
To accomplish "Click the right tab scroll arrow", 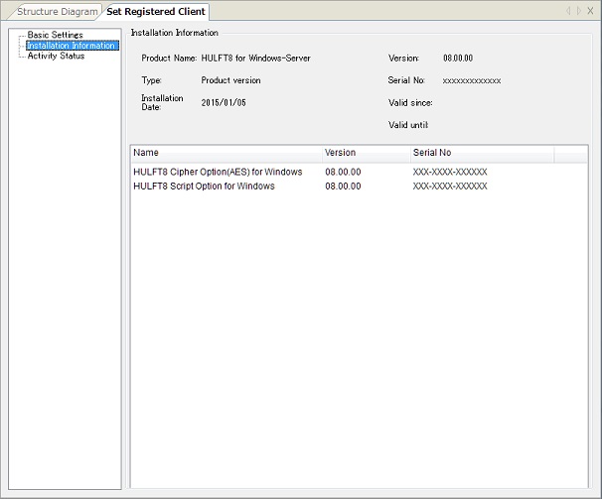I will coord(578,11).
